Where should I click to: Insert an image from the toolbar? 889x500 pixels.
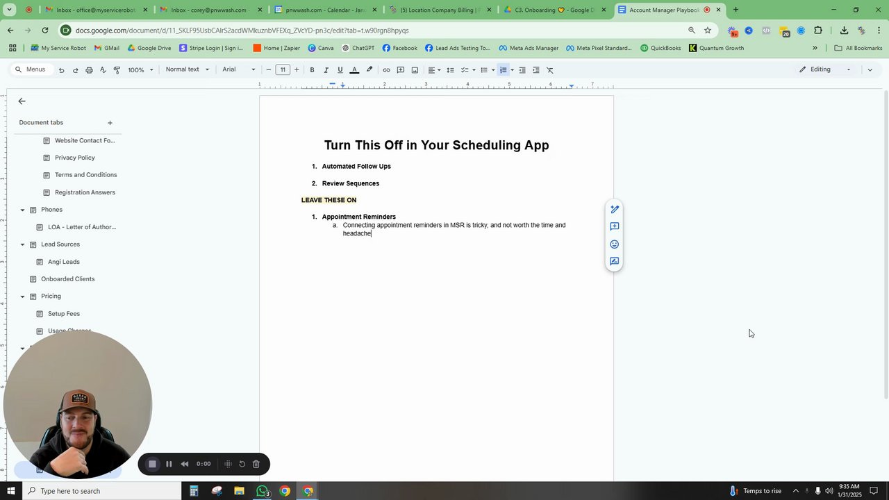[x=415, y=70]
